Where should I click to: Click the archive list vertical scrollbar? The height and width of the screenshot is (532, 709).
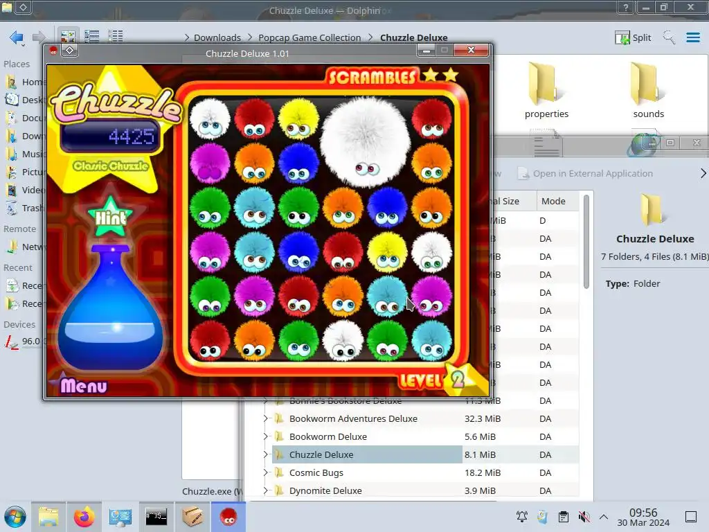[x=586, y=242]
